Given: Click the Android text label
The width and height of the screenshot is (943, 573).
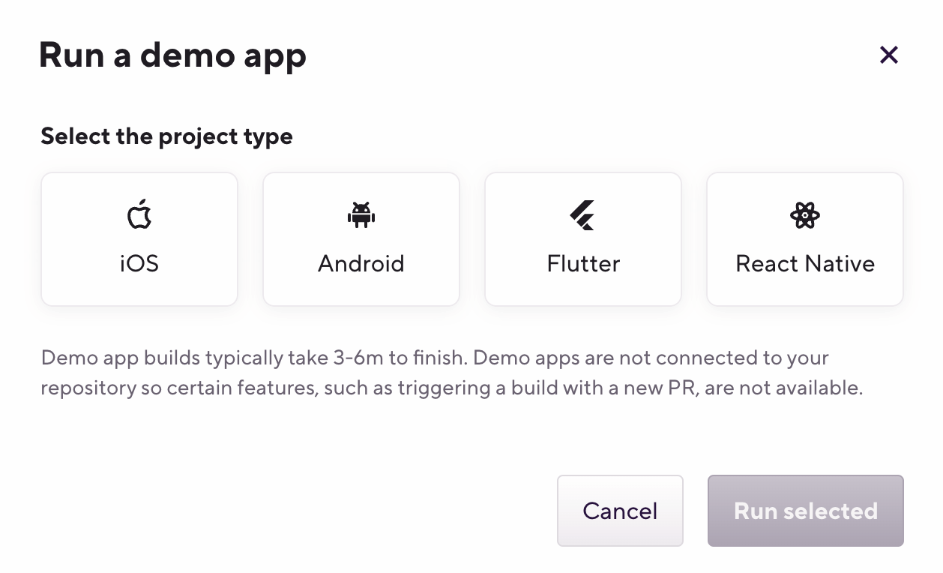Looking at the screenshot, I should (x=361, y=264).
